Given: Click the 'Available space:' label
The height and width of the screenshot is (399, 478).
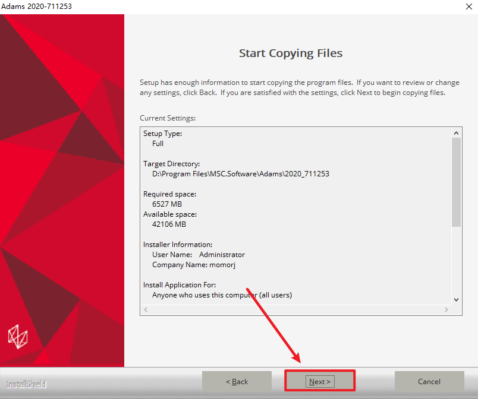Looking at the screenshot, I should (170, 214).
